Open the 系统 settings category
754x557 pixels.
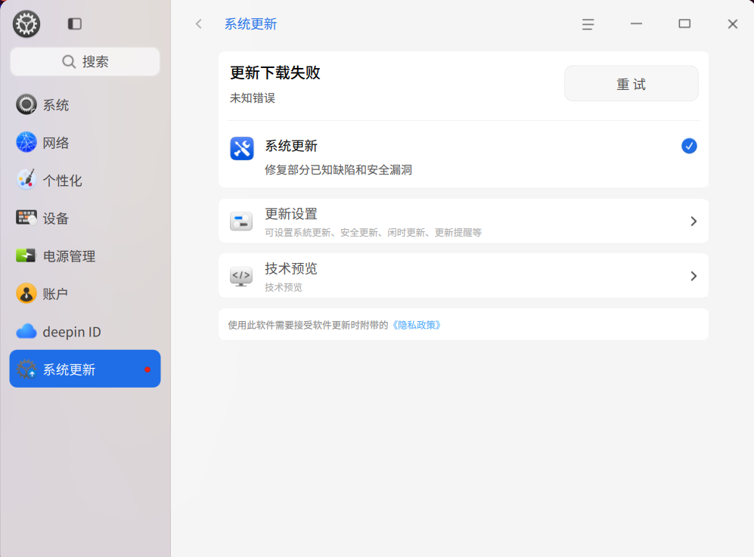coord(85,105)
